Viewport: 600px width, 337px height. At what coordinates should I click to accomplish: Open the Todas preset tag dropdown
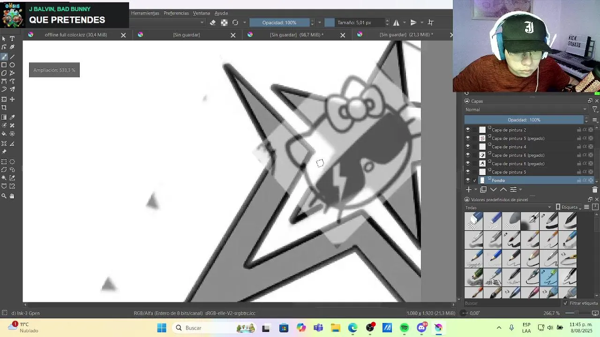point(509,207)
